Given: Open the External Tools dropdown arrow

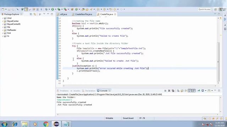Looking at the screenshot, I should click(x=68, y=10).
